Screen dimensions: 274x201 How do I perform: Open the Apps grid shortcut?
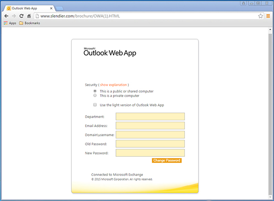[10, 23]
